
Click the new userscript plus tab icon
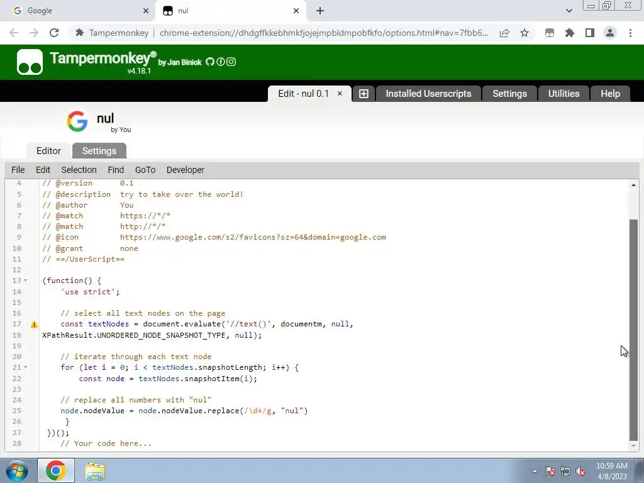click(364, 94)
